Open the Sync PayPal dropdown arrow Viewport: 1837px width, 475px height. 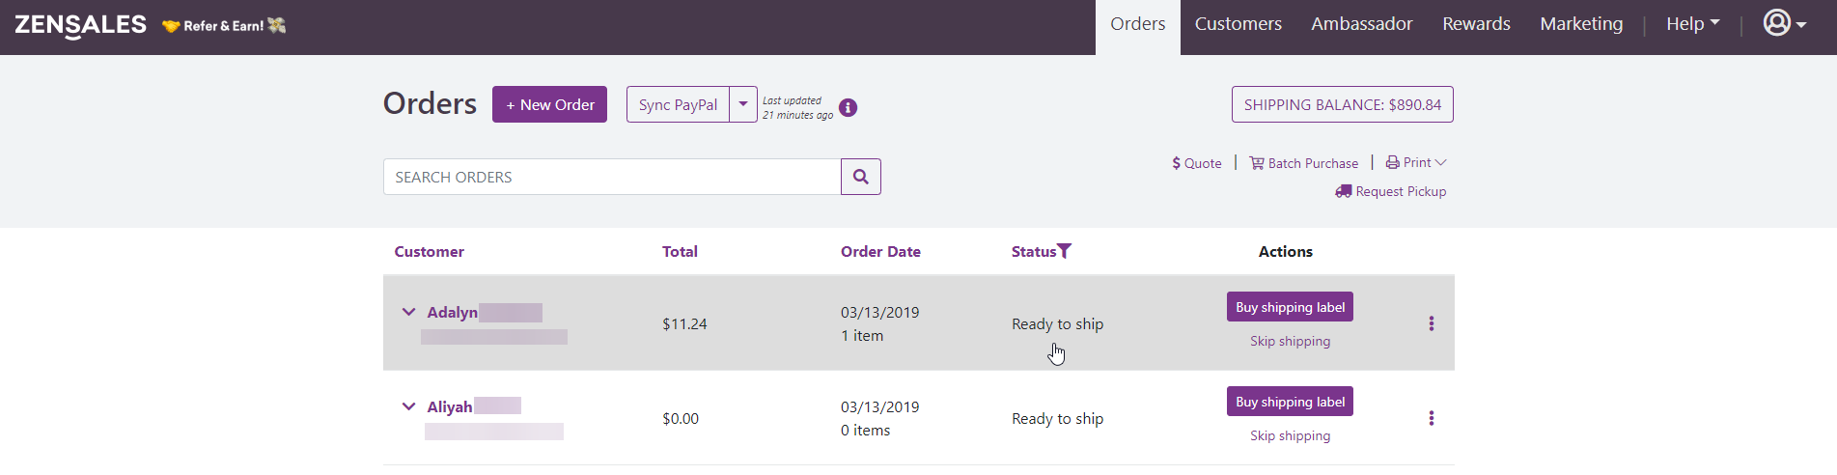tap(743, 104)
